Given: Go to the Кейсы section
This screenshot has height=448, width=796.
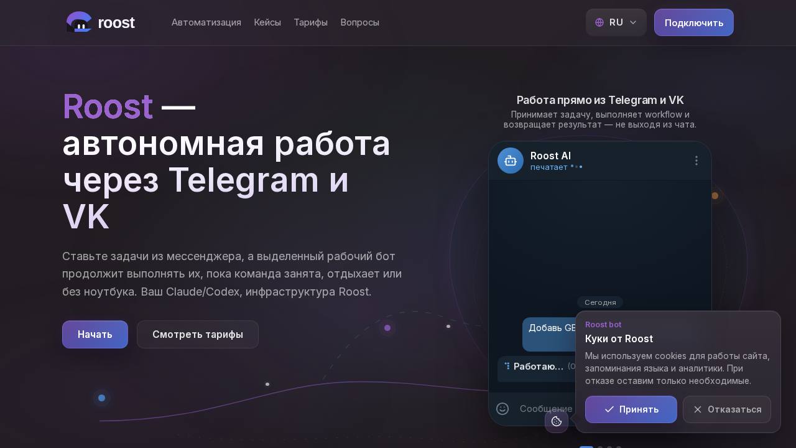Looking at the screenshot, I should point(267,22).
